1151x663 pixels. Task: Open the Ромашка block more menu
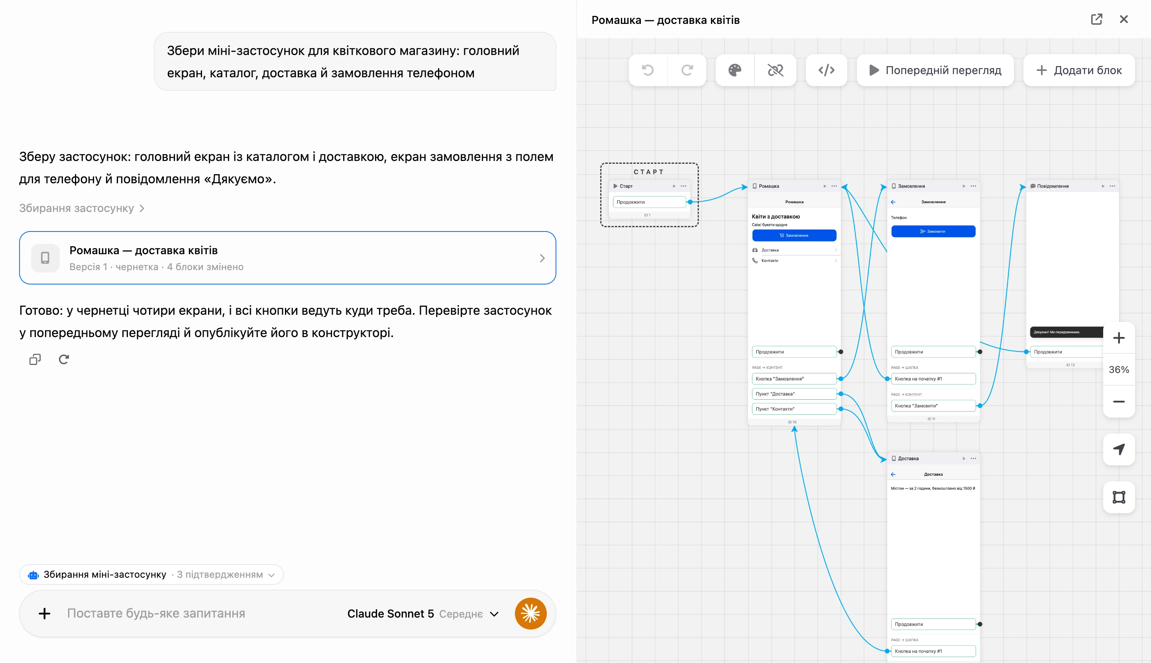point(834,186)
